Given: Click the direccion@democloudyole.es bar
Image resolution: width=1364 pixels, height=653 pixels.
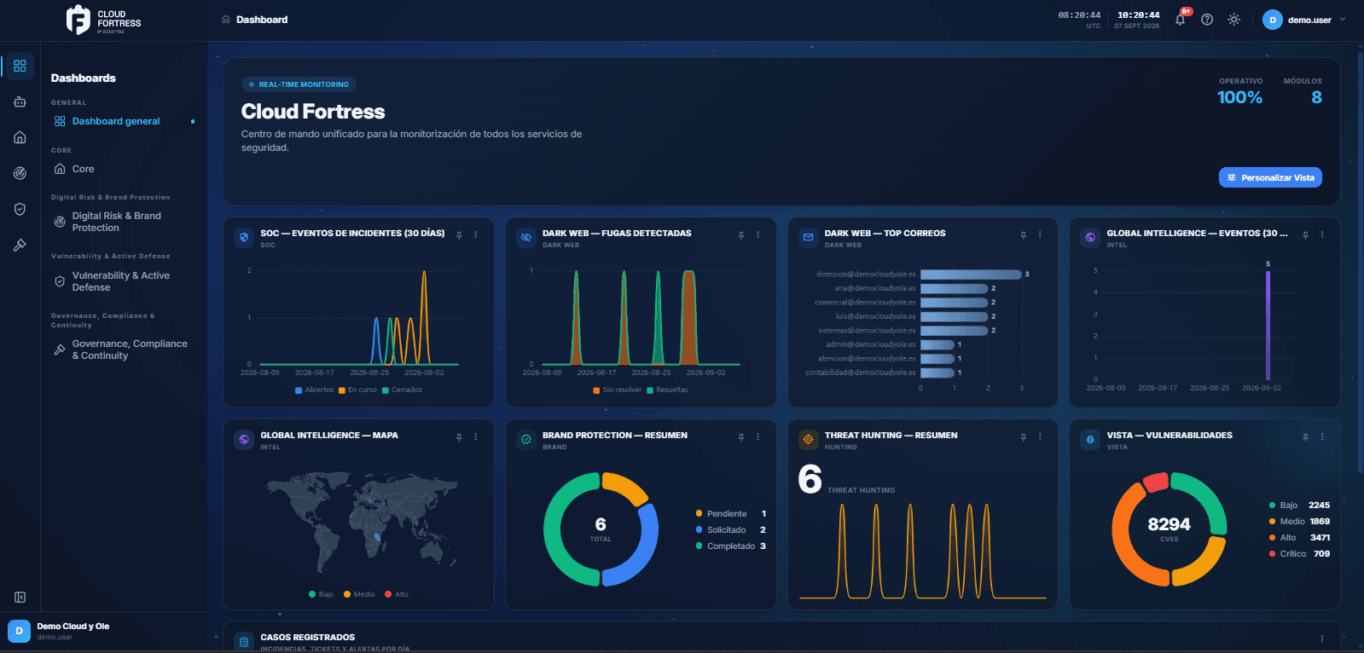Looking at the screenshot, I should click(x=971, y=274).
